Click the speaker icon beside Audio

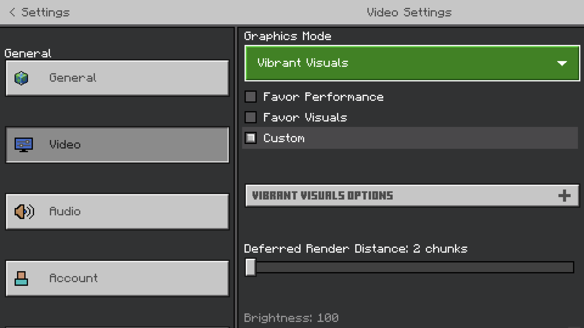(24, 212)
